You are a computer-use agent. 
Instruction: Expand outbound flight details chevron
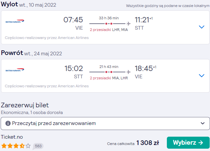tap(202, 27)
